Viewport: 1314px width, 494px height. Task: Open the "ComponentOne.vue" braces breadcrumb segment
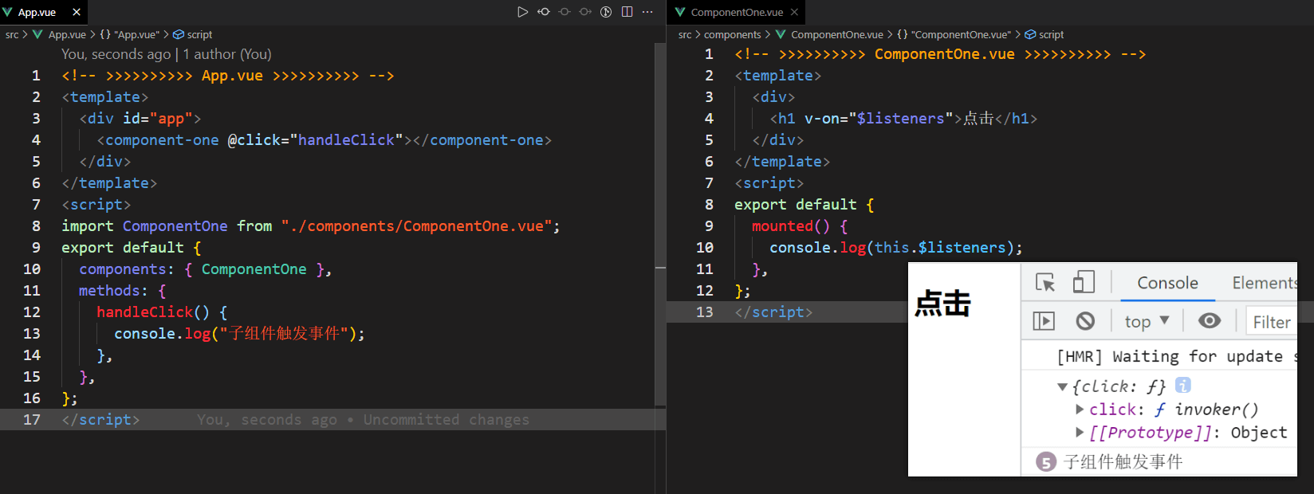coord(954,34)
